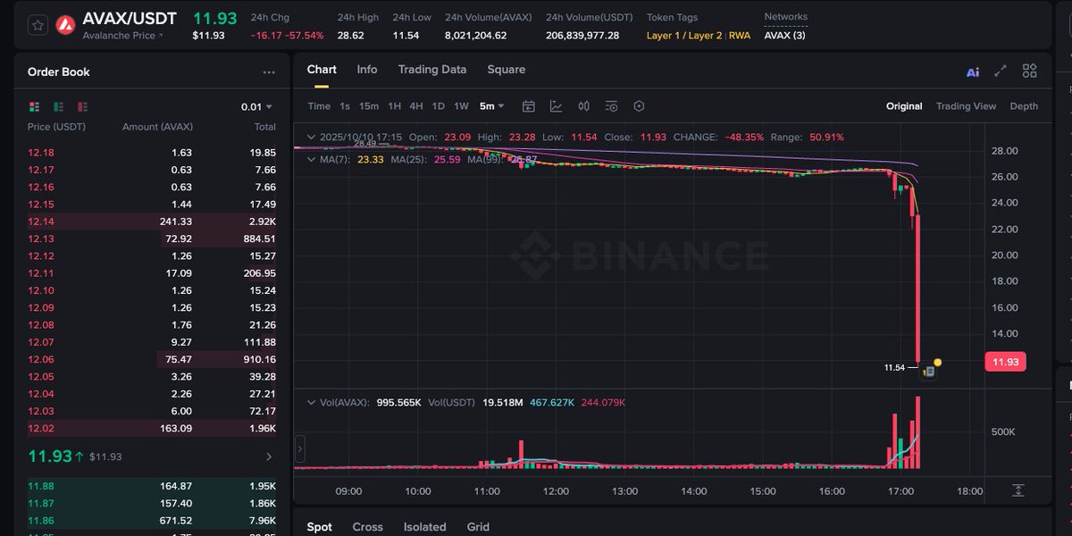Switch chart to Trading View

coord(966,106)
